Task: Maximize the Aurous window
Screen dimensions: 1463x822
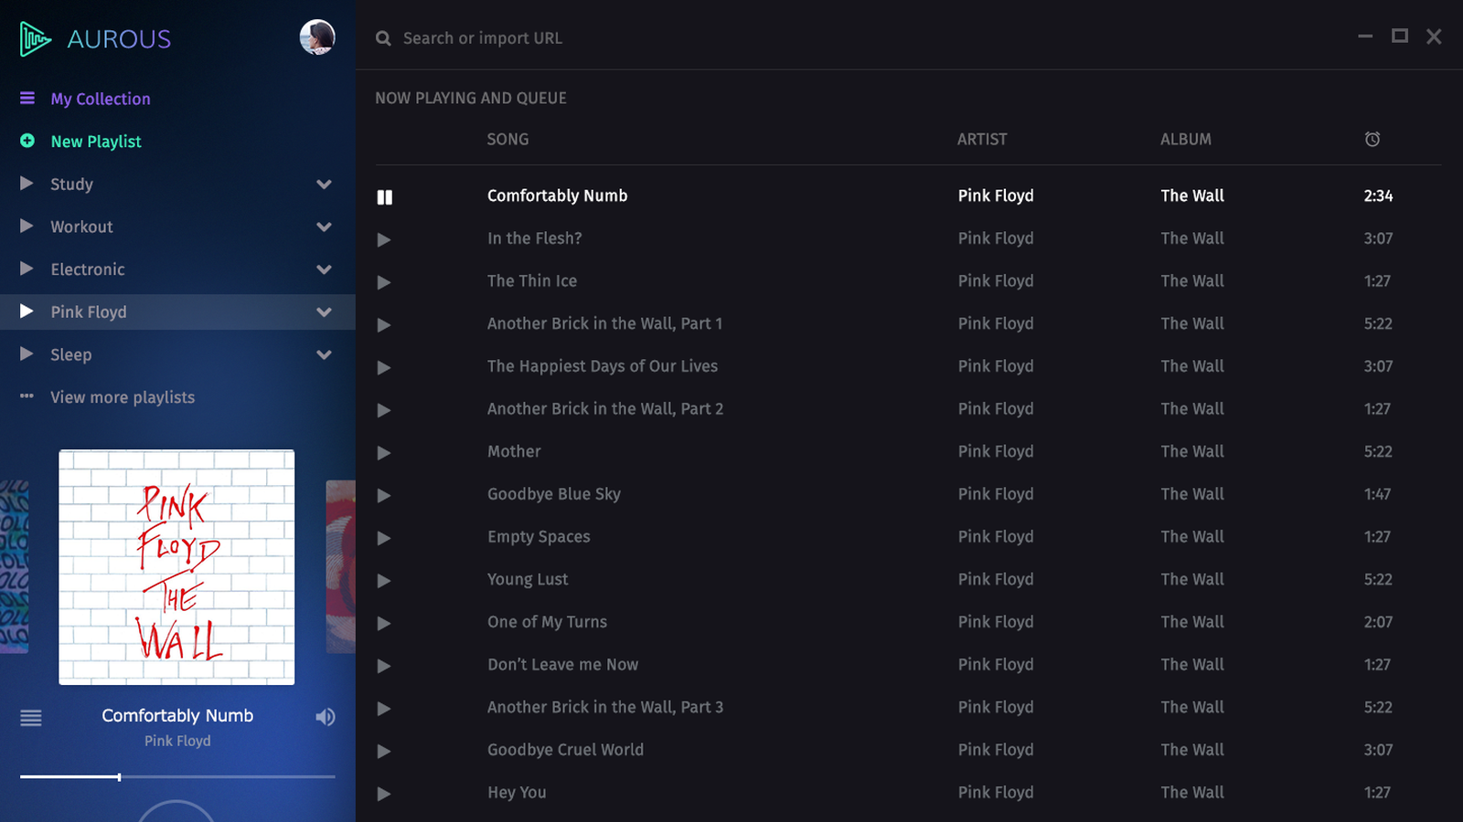Action: pyautogui.click(x=1400, y=36)
